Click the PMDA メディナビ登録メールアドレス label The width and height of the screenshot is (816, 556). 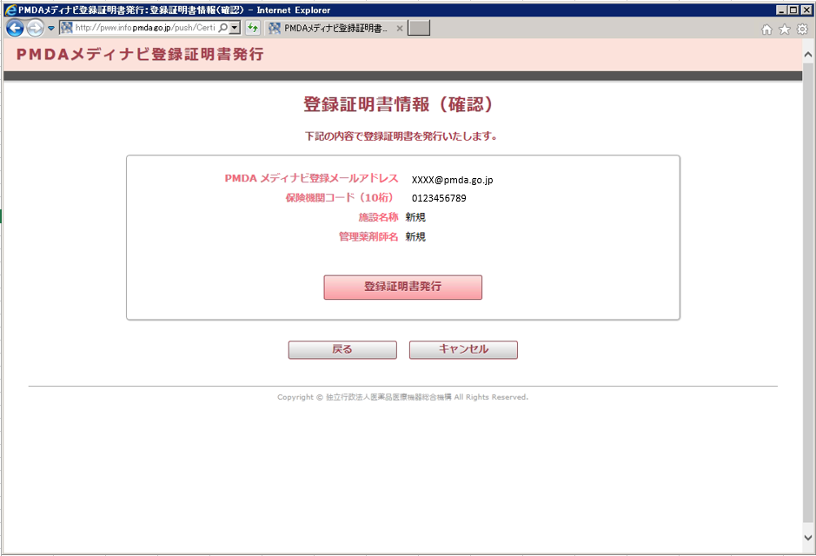(x=311, y=178)
